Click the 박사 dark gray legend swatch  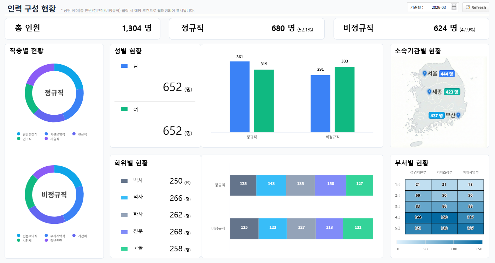point(124,181)
